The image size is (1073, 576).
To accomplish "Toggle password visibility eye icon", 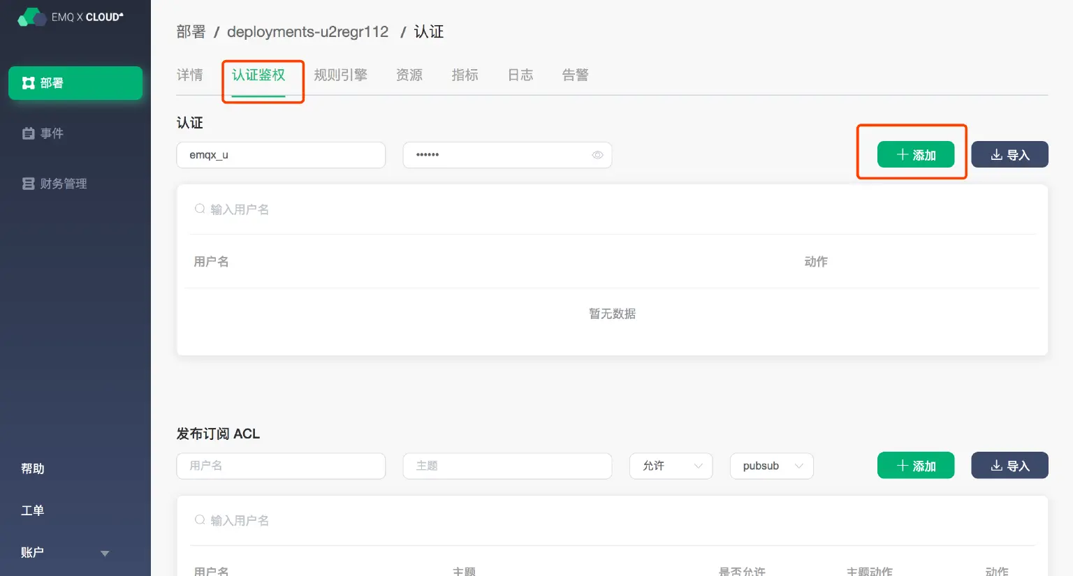I will [597, 155].
